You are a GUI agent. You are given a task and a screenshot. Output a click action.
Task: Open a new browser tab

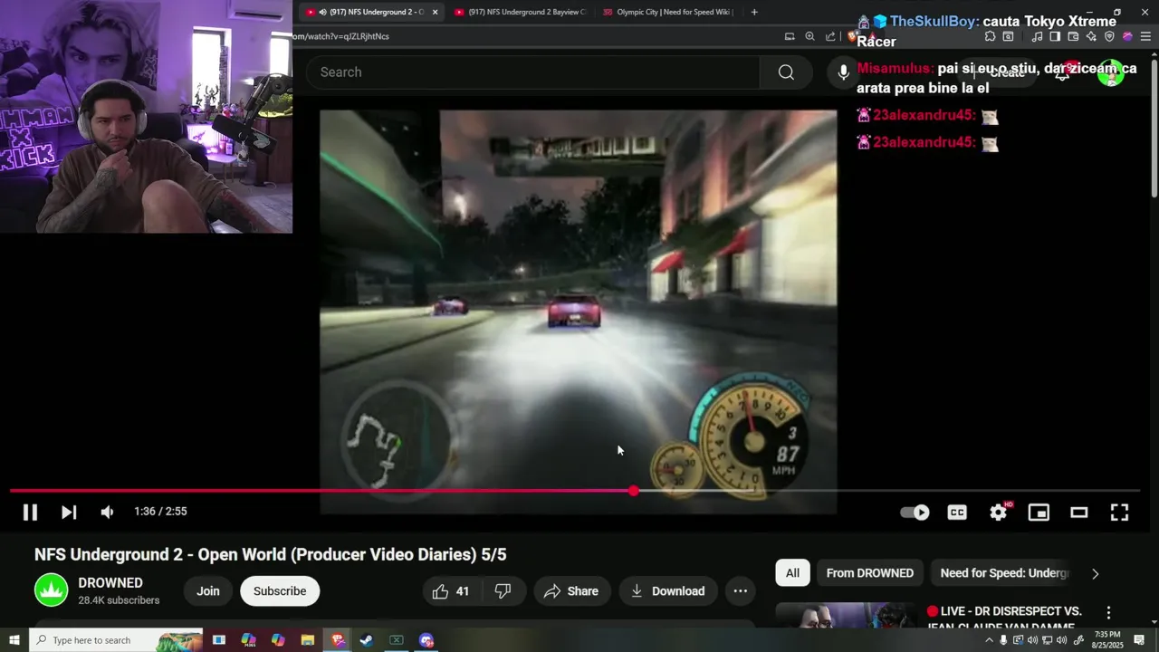754,12
